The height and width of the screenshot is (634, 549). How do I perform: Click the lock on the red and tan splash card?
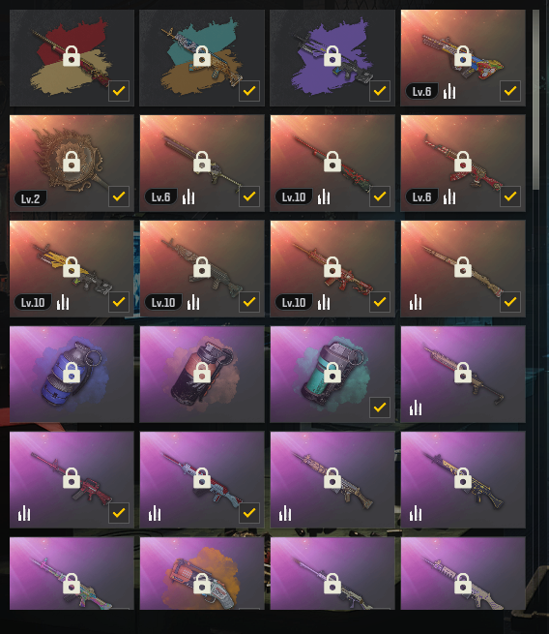pos(72,56)
